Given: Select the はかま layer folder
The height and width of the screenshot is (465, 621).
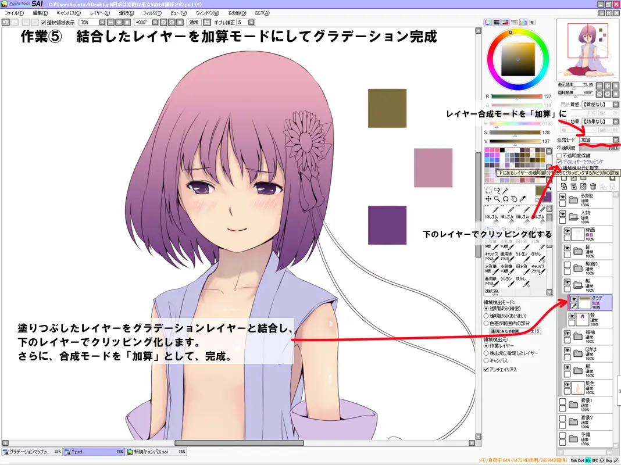Looking at the screenshot, I should pos(587,353).
